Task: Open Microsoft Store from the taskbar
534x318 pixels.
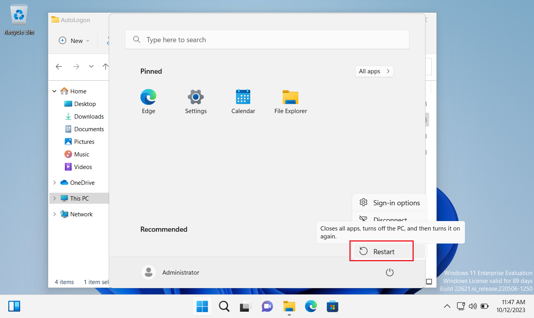Action: (332, 306)
